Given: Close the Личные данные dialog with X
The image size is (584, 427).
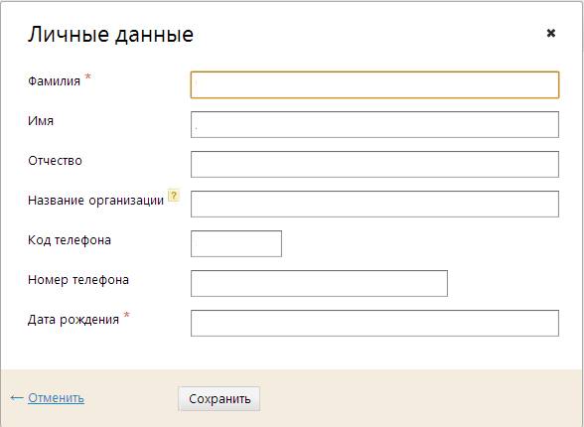Looking at the screenshot, I should [x=551, y=33].
